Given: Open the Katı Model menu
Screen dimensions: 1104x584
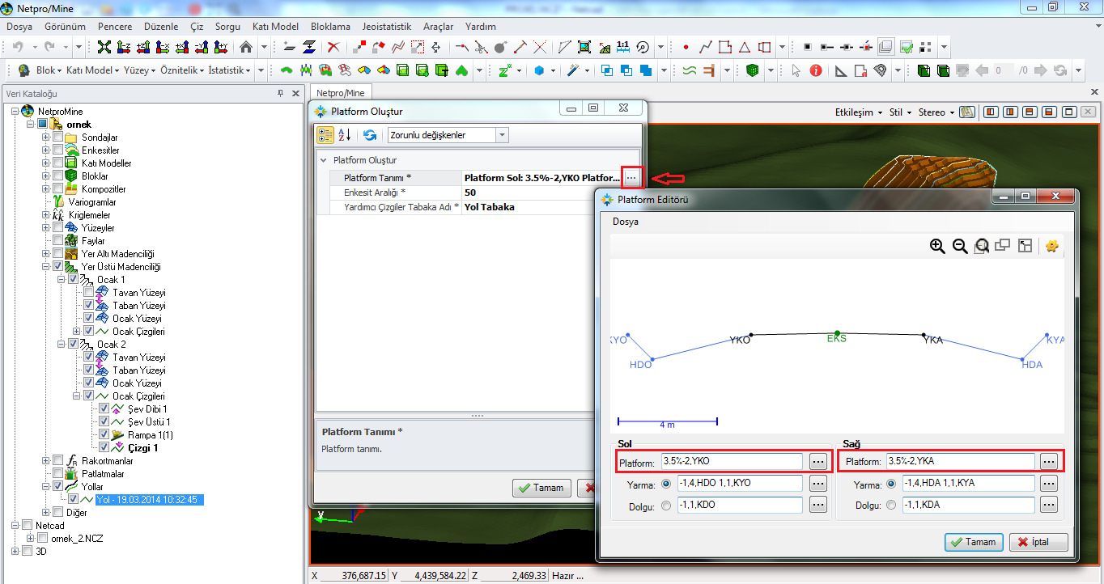Looking at the screenshot, I should tap(275, 27).
